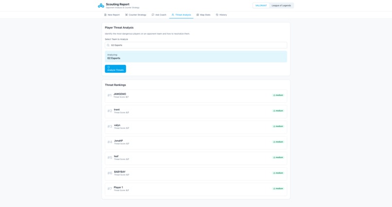Click the Player Threat Analysis heading
The width and height of the screenshot is (392, 207).
coord(119,28)
